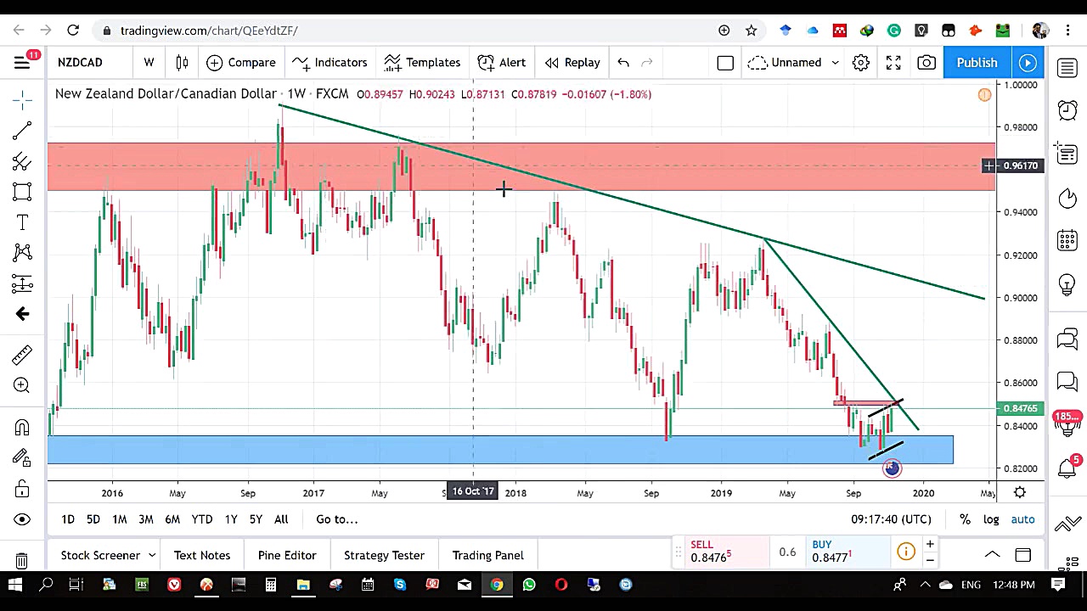
Task: Click the zoom in magnifier tool
Action: [x=22, y=385]
